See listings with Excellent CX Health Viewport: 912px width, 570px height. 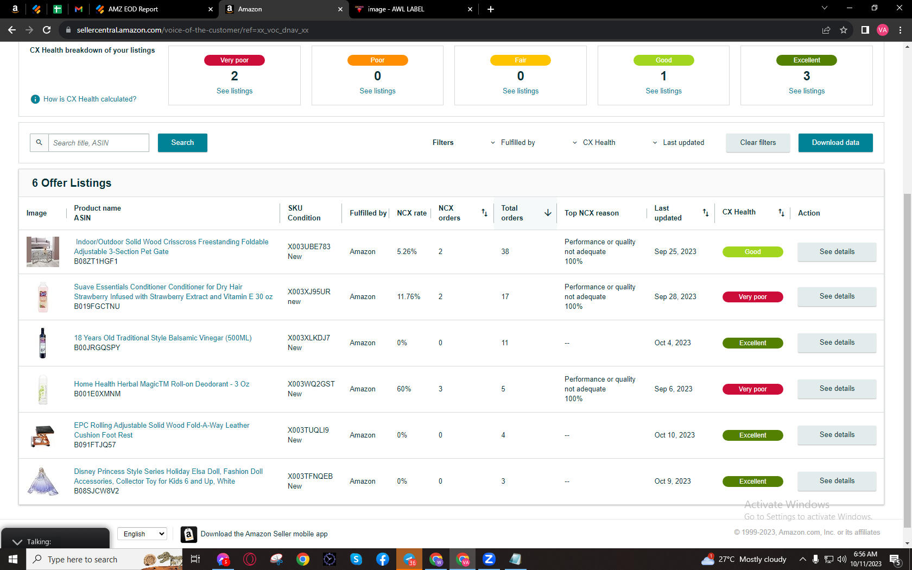click(x=807, y=91)
